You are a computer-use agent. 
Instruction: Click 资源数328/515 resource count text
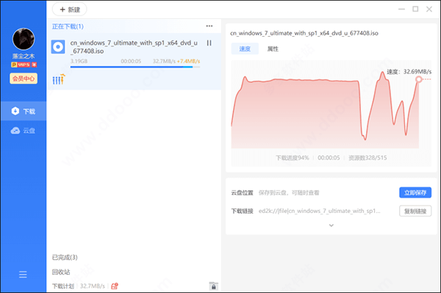pyautogui.click(x=367, y=158)
